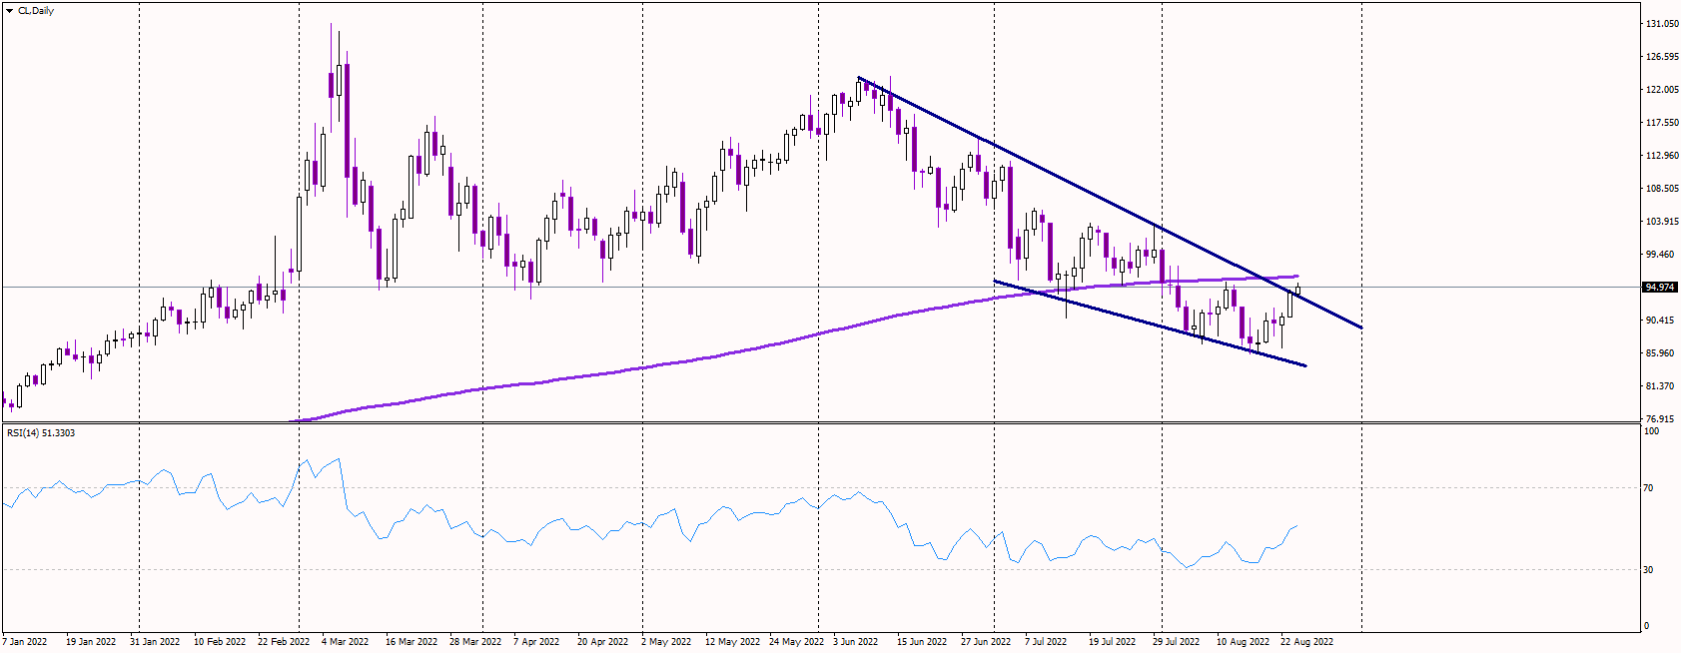Select the 22 Aug 2022 date label
Screen dimensions: 1681x653
(1307, 642)
